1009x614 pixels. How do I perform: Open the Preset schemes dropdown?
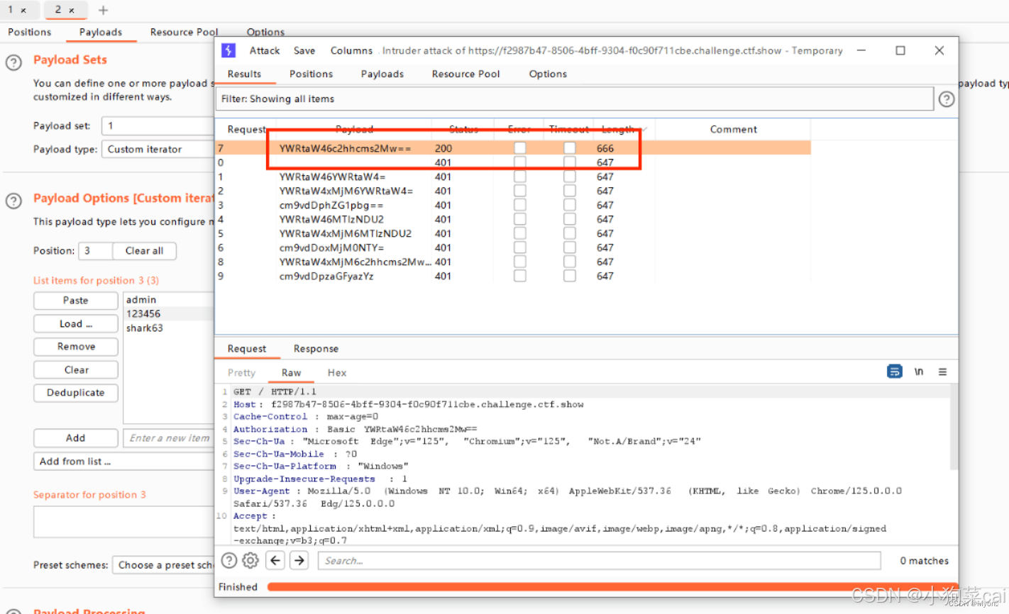point(163,565)
